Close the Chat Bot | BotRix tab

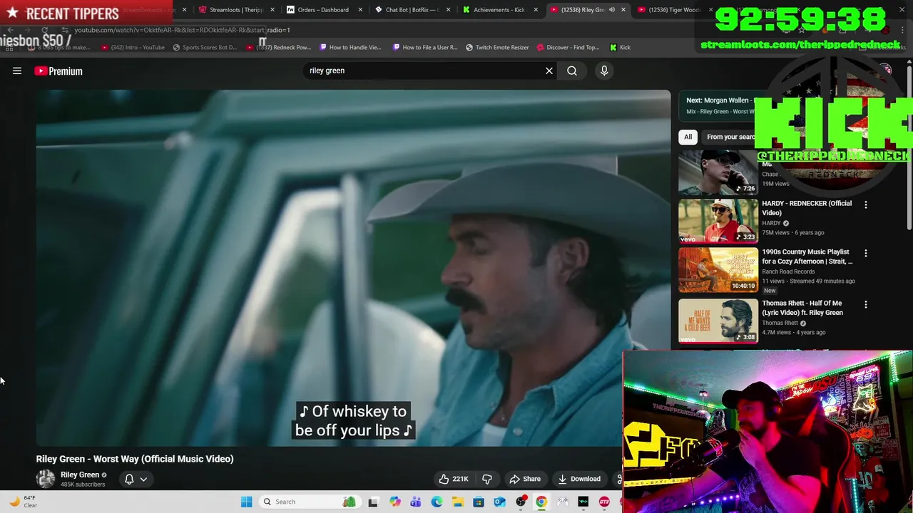click(448, 10)
